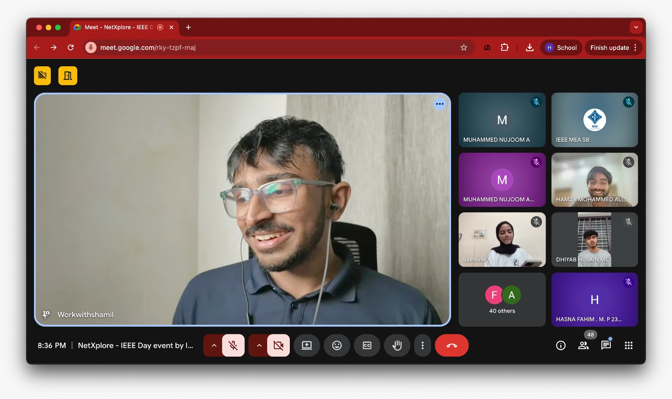Open the meeting chat panel
The width and height of the screenshot is (672, 399).
click(606, 345)
